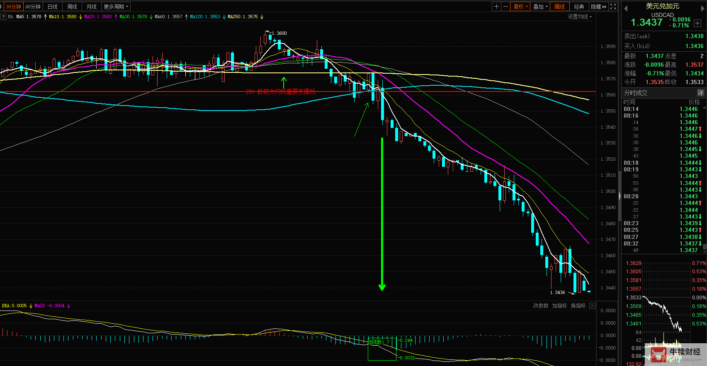Open the 叠加 overlay dropdown
Viewport: 707px width, 366px height.
(540, 7)
